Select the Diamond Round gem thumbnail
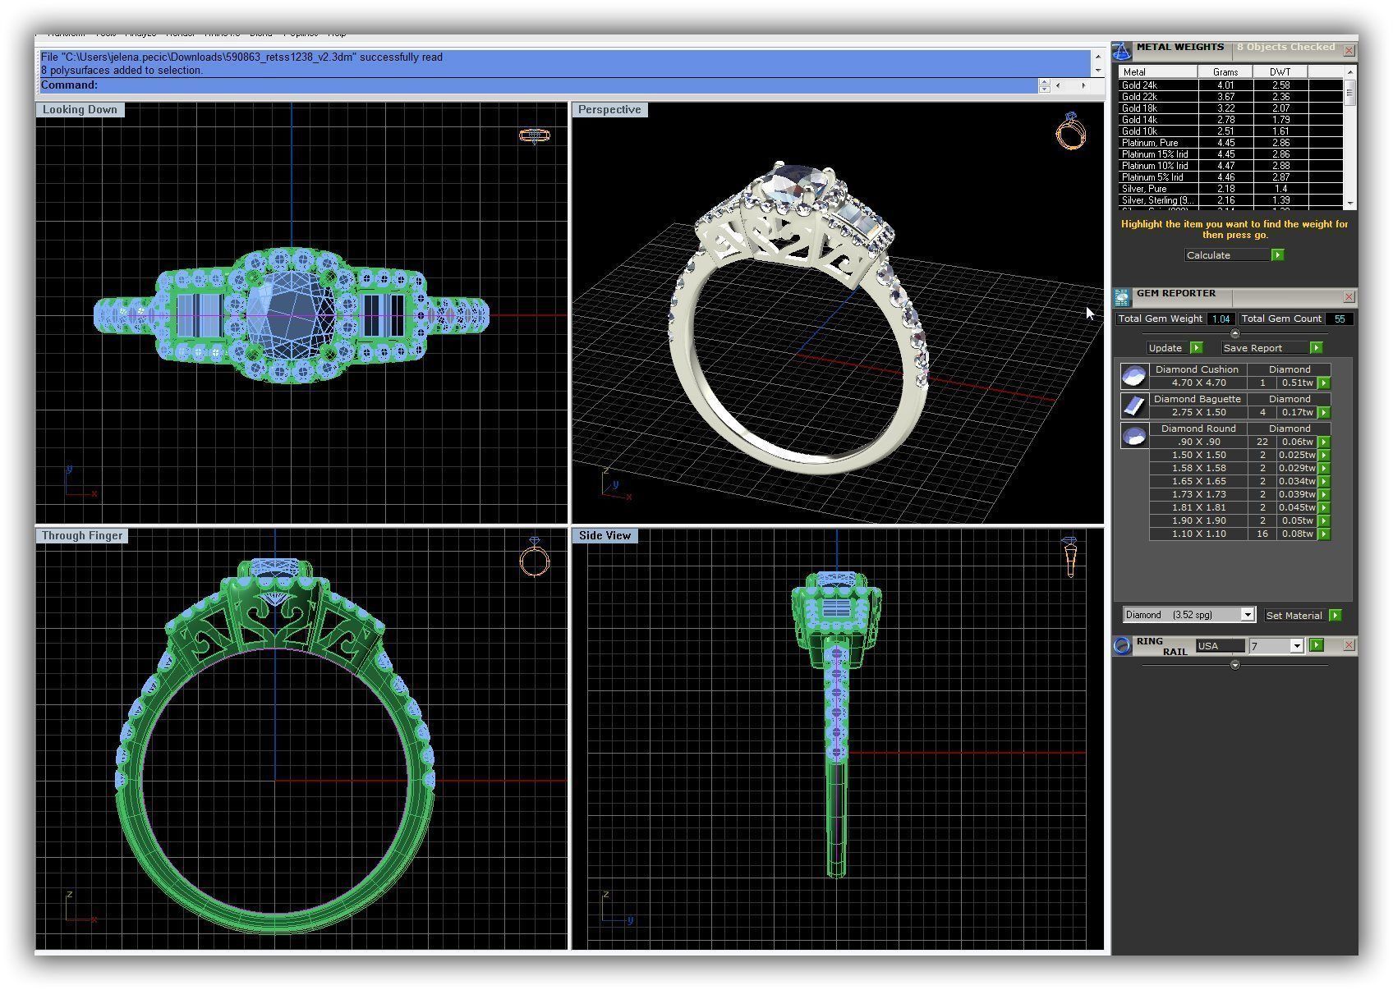Screen dimensions: 1393x990 [x=1134, y=436]
